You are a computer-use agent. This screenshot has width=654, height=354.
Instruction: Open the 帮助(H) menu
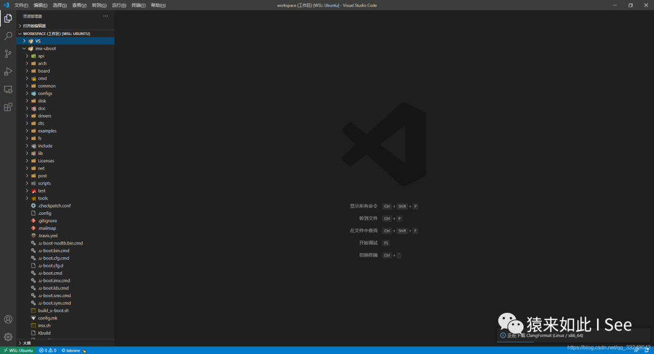[158, 5]
